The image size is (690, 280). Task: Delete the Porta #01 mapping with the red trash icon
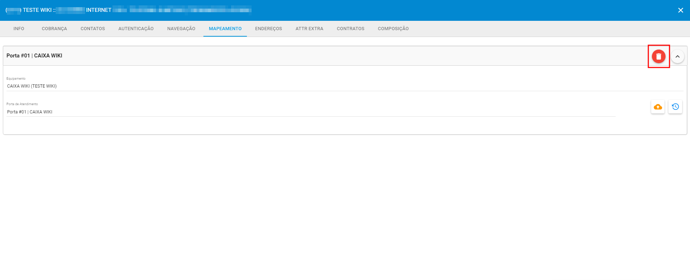(659, 56)
